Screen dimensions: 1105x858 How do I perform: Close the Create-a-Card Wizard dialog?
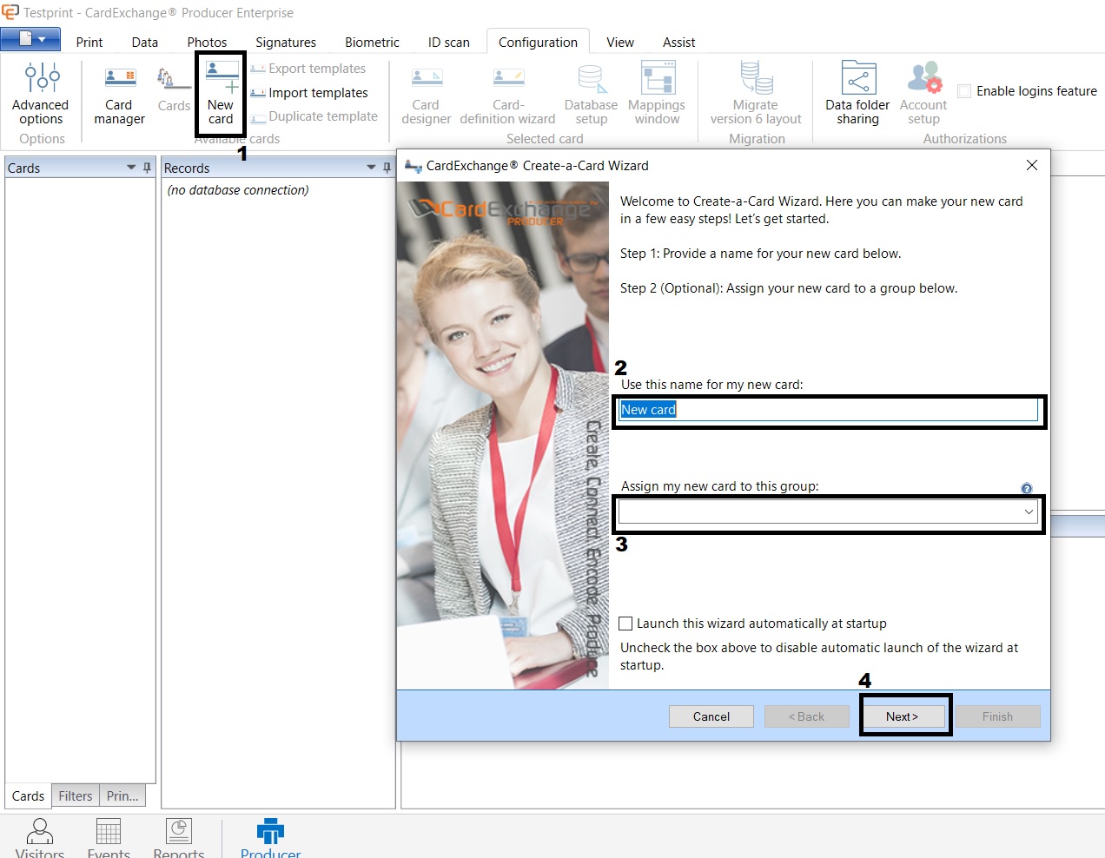pyautogui.click(x=1031, y=165)
